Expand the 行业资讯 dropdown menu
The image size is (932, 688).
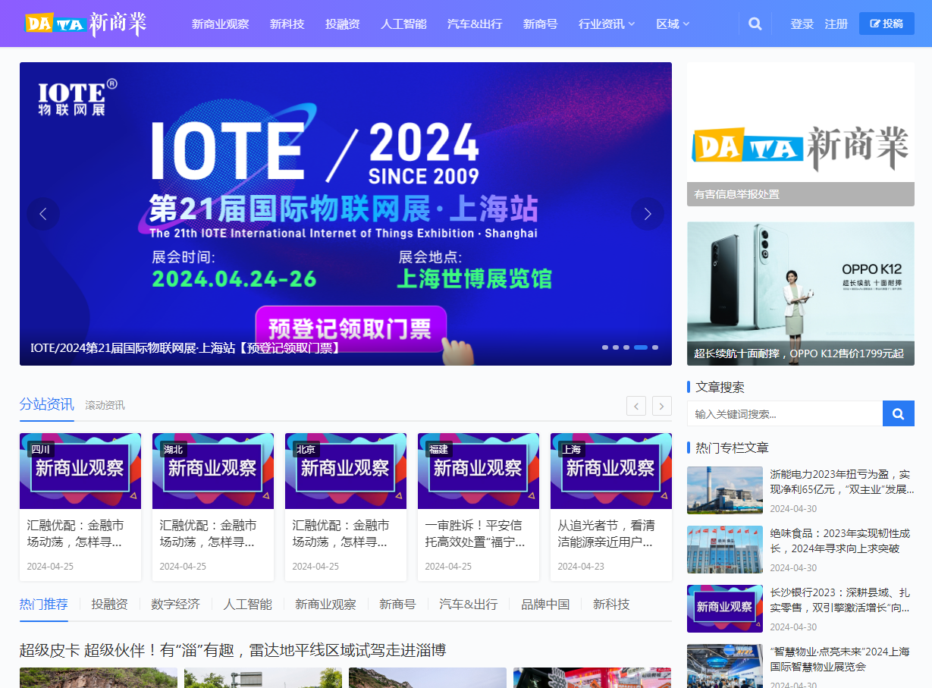click(x=607, y=24)
